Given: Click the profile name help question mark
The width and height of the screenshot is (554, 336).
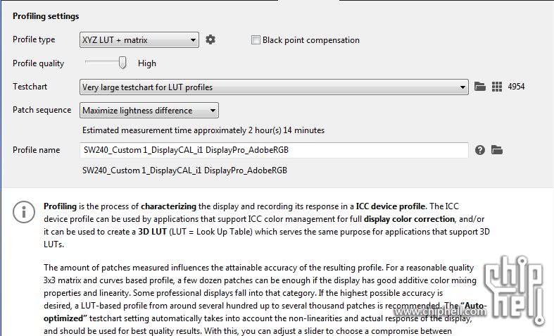Looking at the screenshot, I should pyautogui.click(x=480, y=150).
